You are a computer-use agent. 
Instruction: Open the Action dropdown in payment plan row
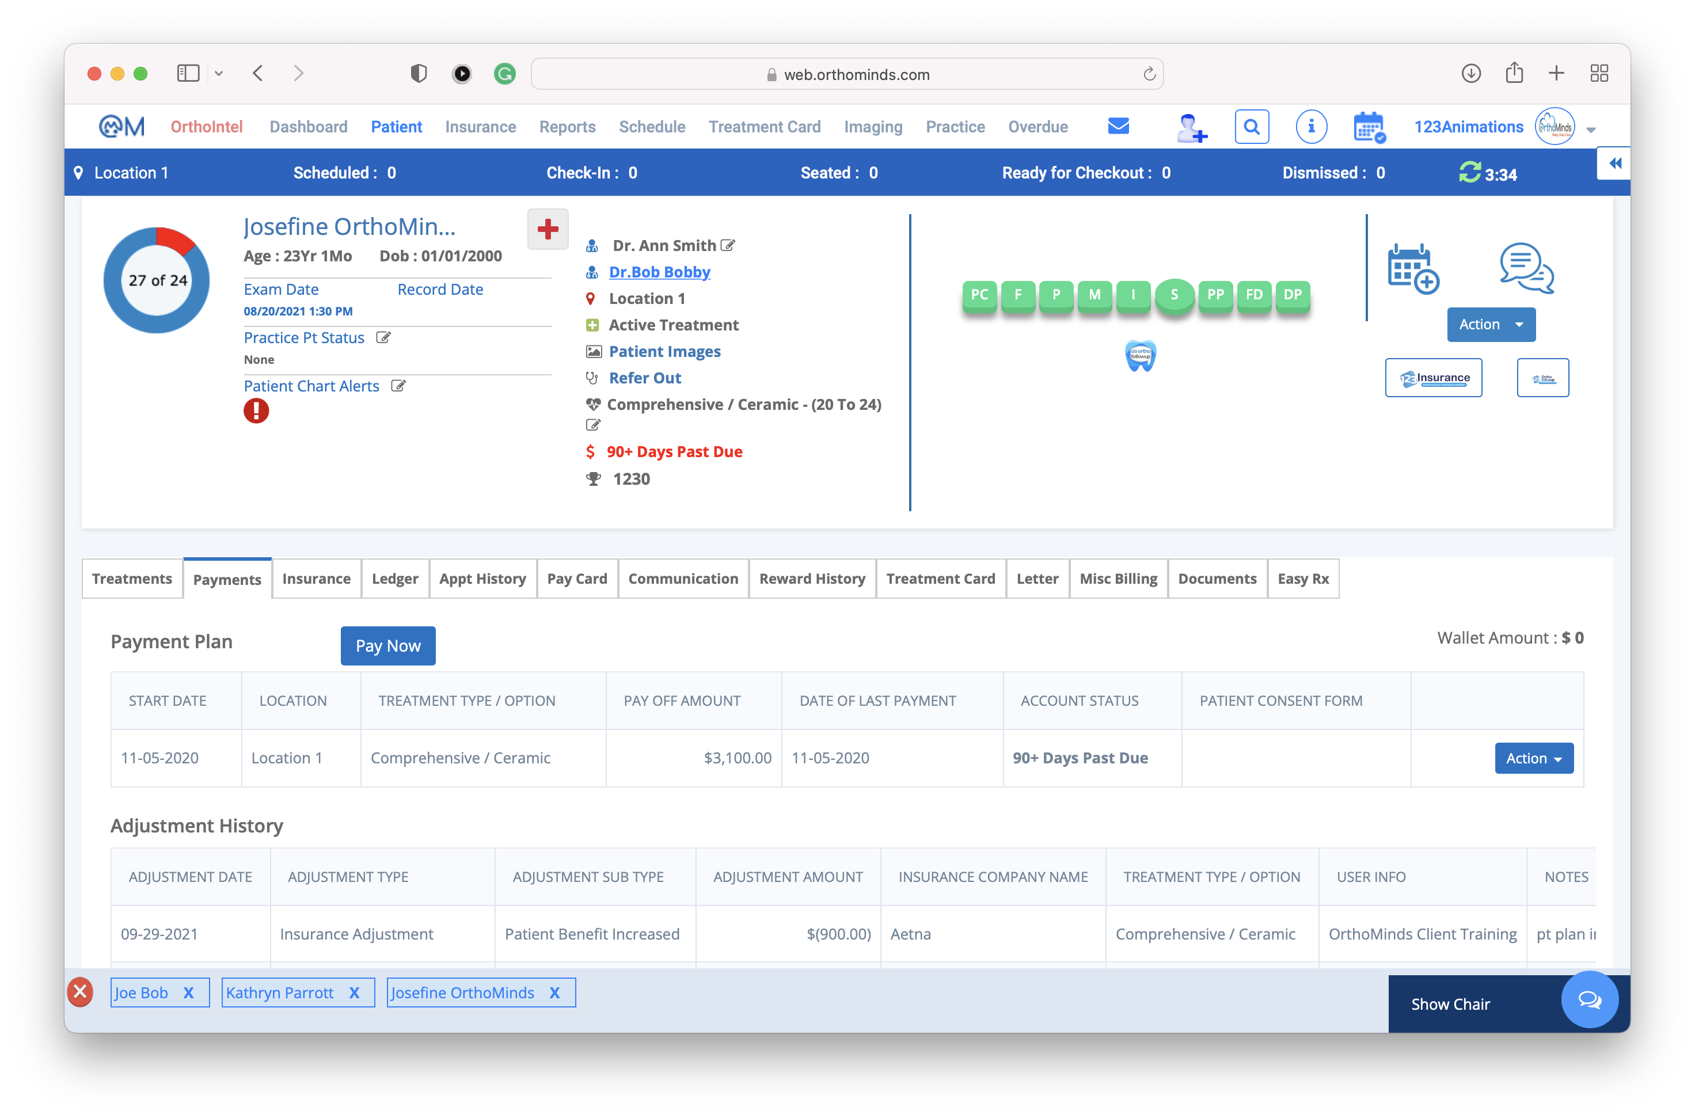tap(1533, 758)
